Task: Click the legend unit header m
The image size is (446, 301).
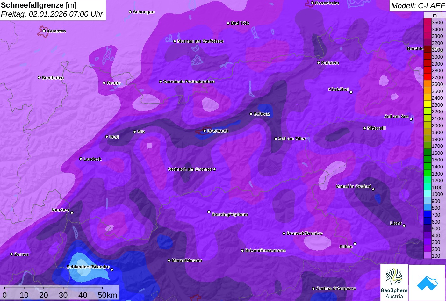Action: pos(435,15)
